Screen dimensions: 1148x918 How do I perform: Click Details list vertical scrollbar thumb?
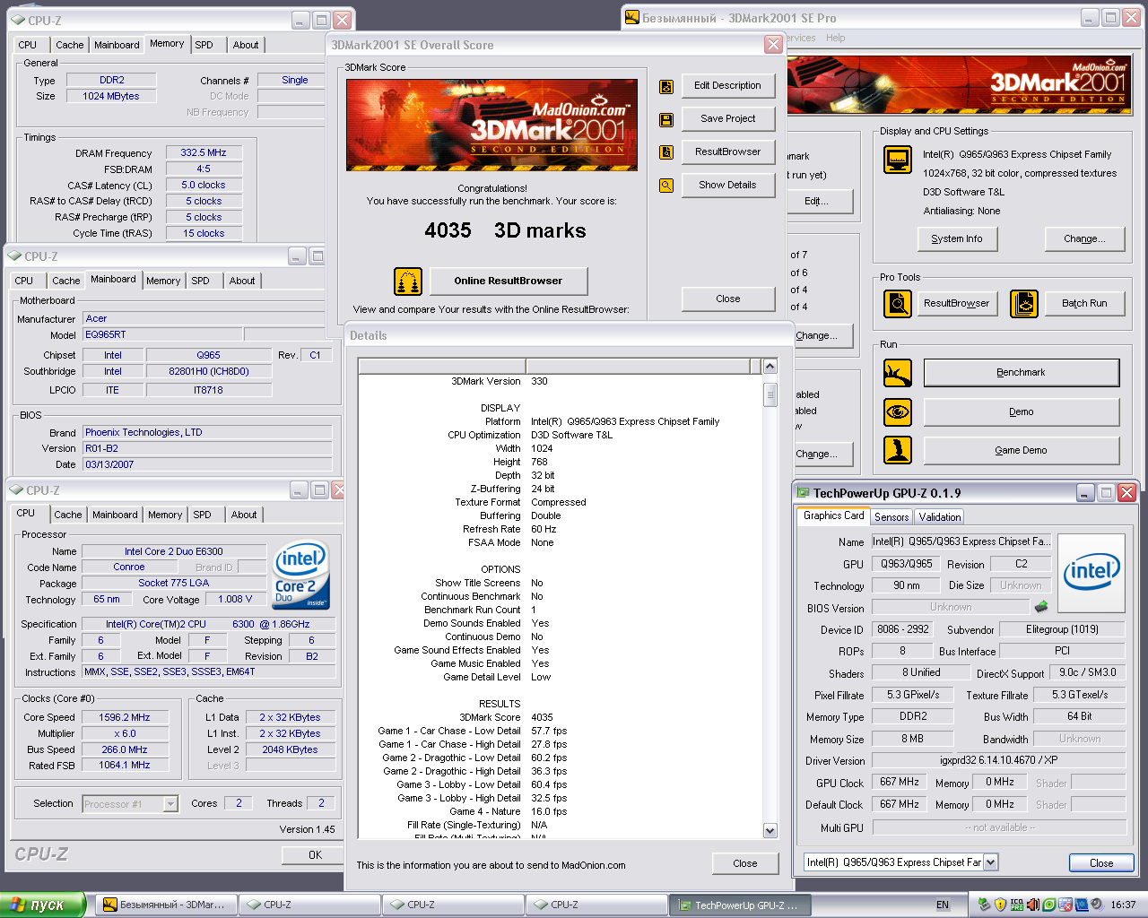click(770, 394)
